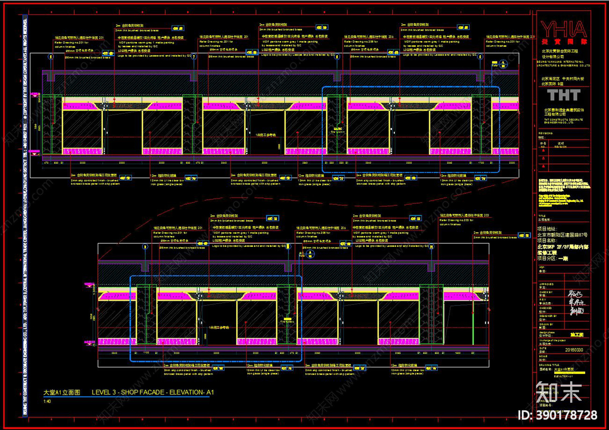The width and height of the screenshot is (609, 430).
Task: Click the "DESIGNER BY" label
Action: (548, 316)
